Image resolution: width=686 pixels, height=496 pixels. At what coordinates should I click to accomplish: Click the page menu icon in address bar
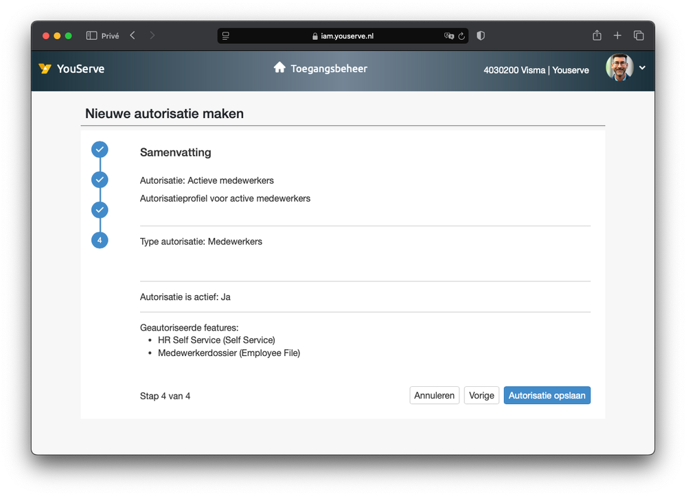226,36
